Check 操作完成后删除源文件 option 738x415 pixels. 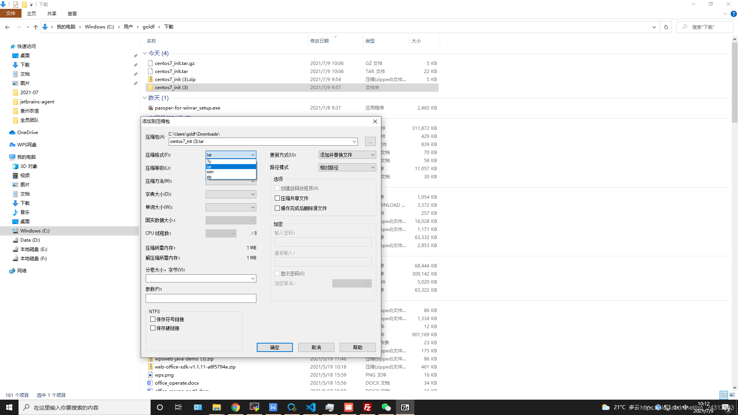pos(277,208)
